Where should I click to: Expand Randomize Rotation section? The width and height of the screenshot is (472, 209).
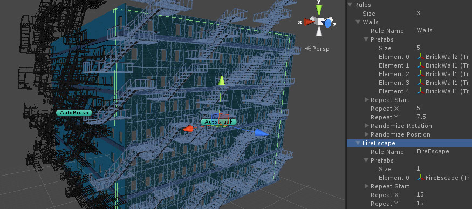pyautogui.click(x=366, y=126)
